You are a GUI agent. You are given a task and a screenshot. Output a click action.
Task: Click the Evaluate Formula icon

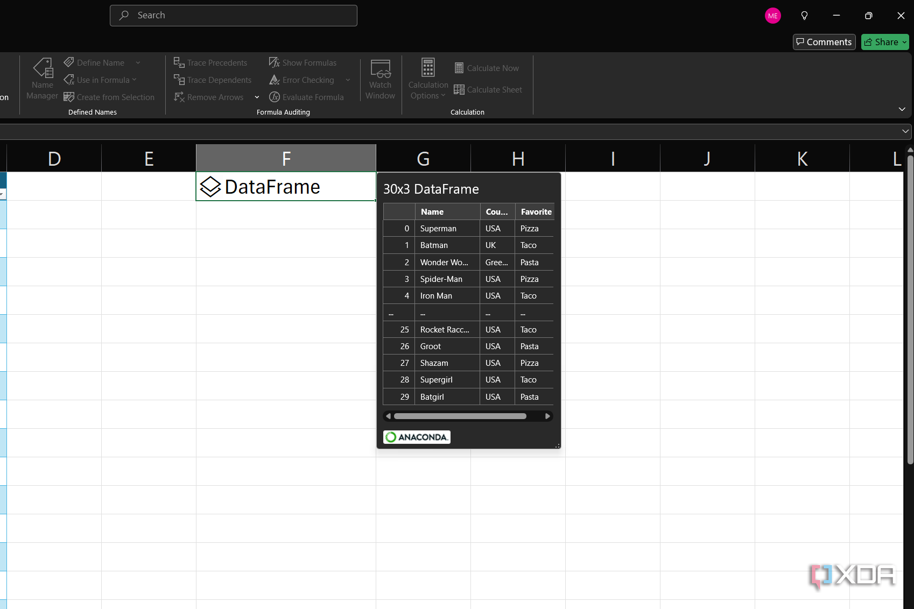pos(275,97)
